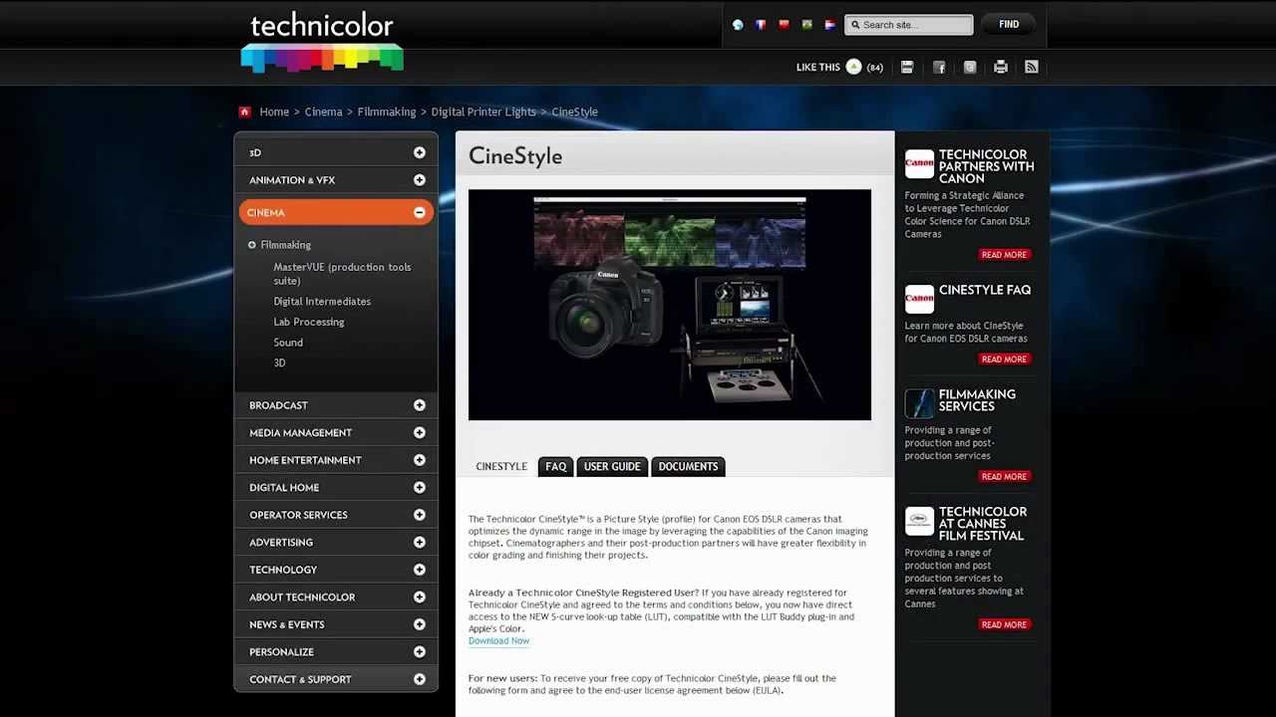Open Filmmaking submenu item under Cinema
Image resolution: width=1276 pixels, height=717 pixels.
tap(286, 245)
